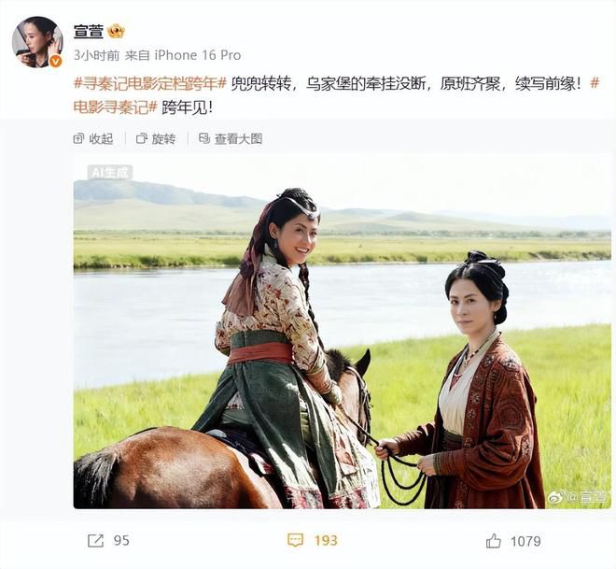Rotate the image with 旋转
The height and width of the screenshot is (569, 616).
[x=156, y=139]
